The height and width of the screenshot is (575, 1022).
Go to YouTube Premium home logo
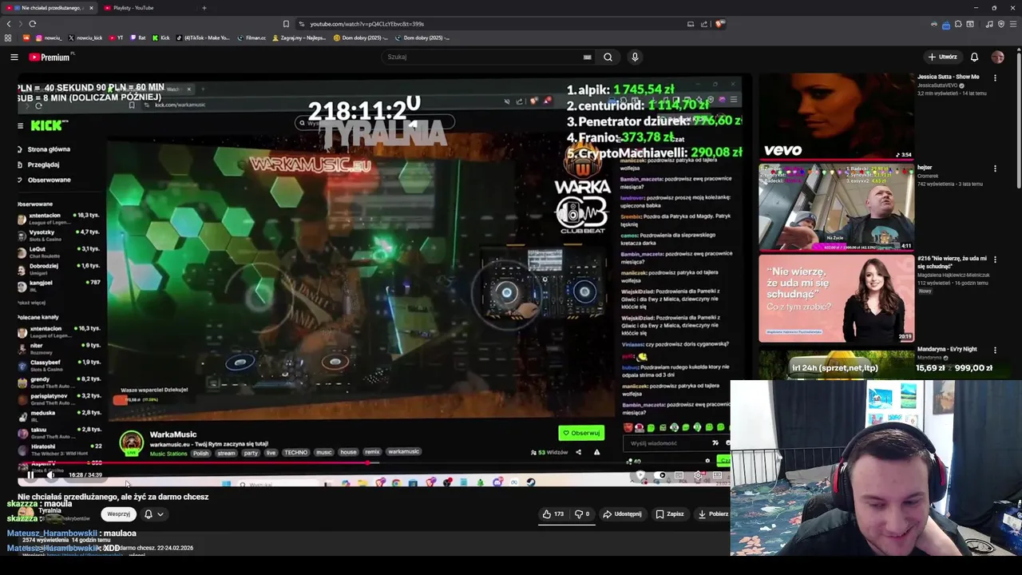point(50,57)
